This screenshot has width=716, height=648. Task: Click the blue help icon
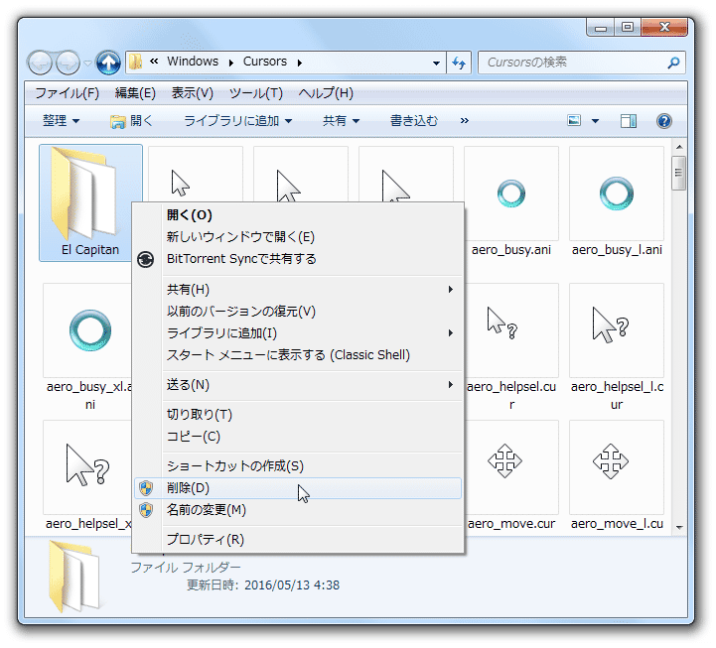click(664, 121)
